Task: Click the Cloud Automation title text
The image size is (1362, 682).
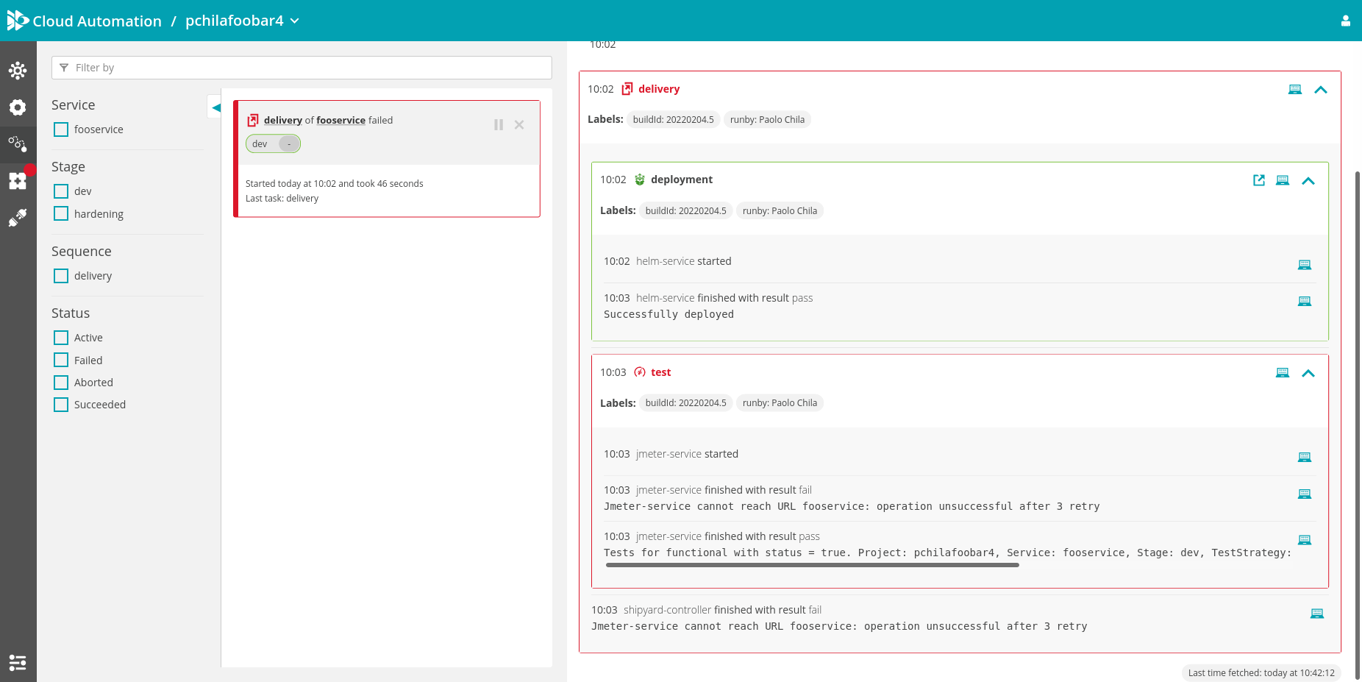Action: pos(97,21)
